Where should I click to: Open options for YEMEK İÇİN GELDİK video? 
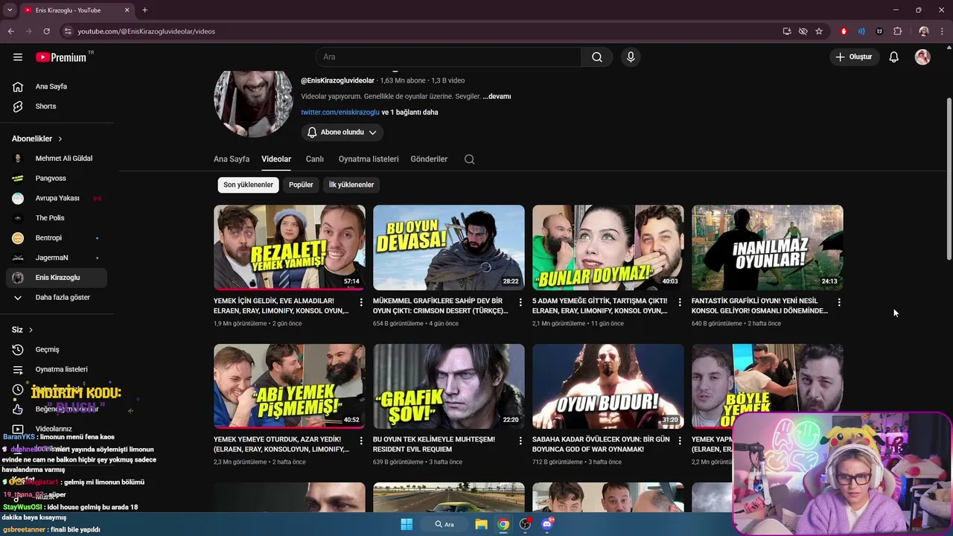tap(361, 302)
